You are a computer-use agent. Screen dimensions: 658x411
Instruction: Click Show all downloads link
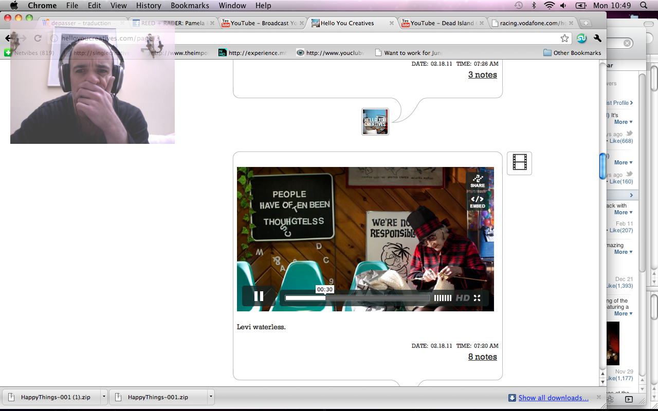pyautogui.click(x=553, y=398)
